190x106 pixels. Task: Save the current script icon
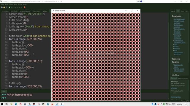pos(7,7)
